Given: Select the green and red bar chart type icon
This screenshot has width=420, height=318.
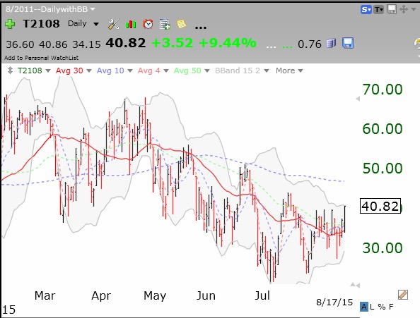Looking at the screenshot, I should point(131,24).
